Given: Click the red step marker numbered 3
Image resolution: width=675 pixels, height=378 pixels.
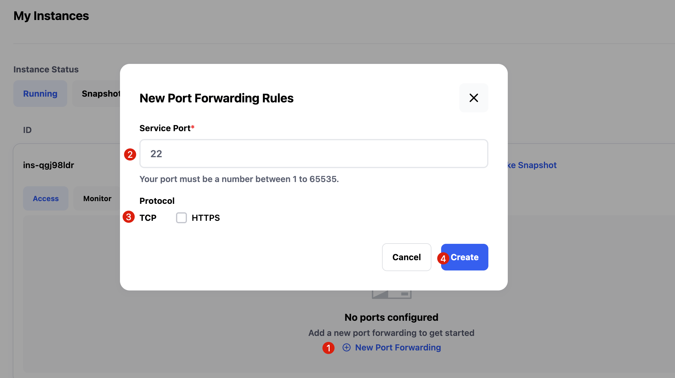Looking at the screenshot, I should (x=129, y=217).
